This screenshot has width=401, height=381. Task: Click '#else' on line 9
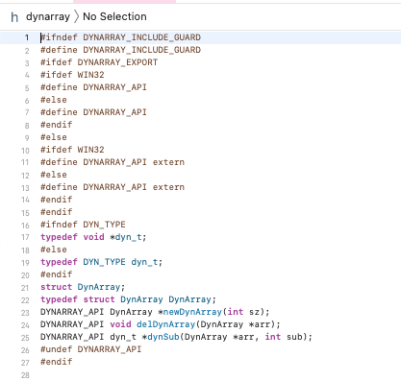coord(54,137)
